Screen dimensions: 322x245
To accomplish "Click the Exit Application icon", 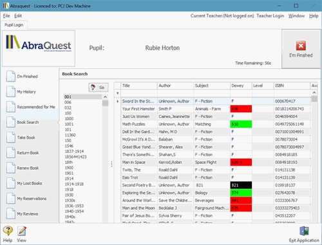I will (x=304, y=231).
